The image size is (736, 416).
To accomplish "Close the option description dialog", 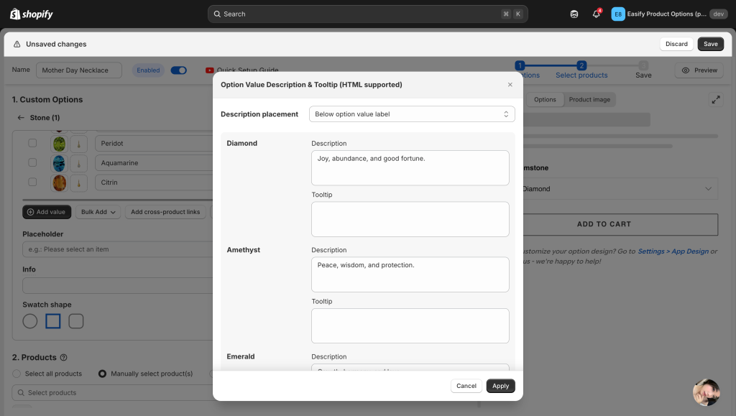I will point(510,85).
